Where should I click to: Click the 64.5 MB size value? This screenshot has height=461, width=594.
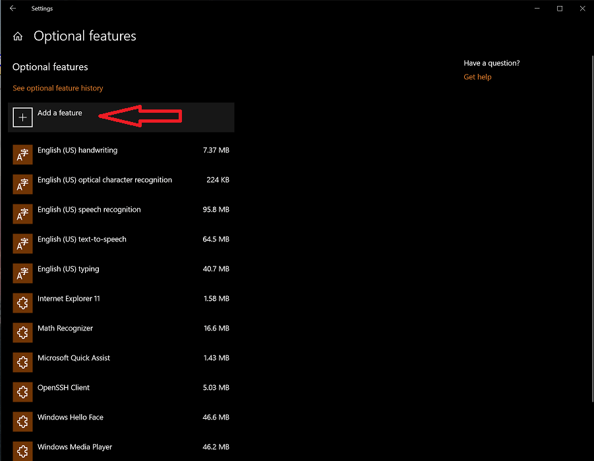(216, 239)
